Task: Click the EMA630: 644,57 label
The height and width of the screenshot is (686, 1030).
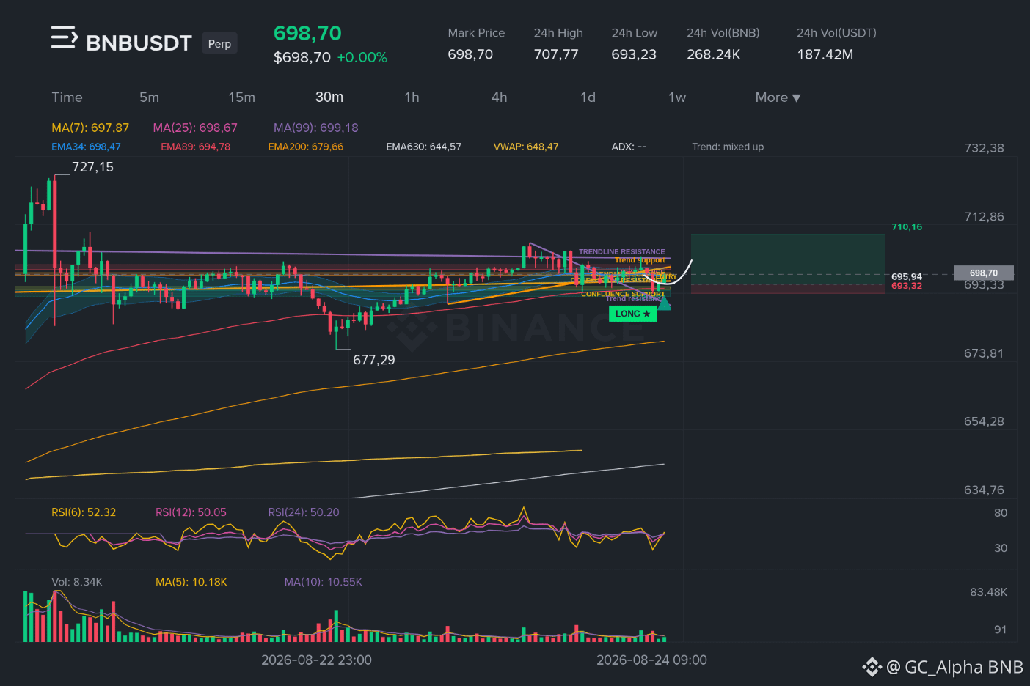Action: coord(423,147)
